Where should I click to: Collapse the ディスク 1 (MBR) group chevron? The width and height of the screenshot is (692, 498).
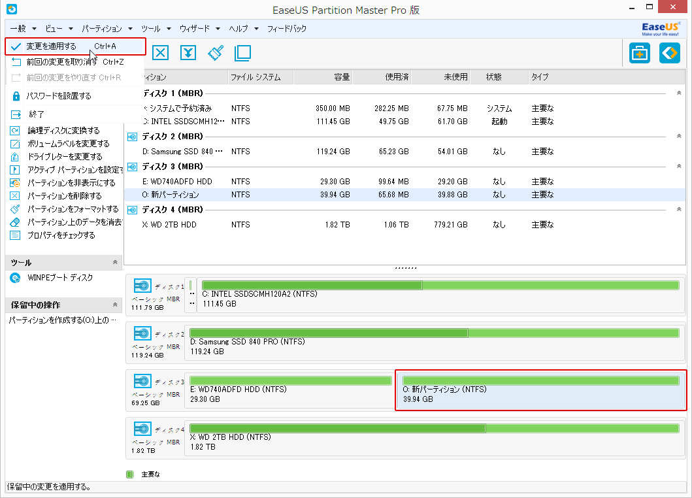point(679,93)
